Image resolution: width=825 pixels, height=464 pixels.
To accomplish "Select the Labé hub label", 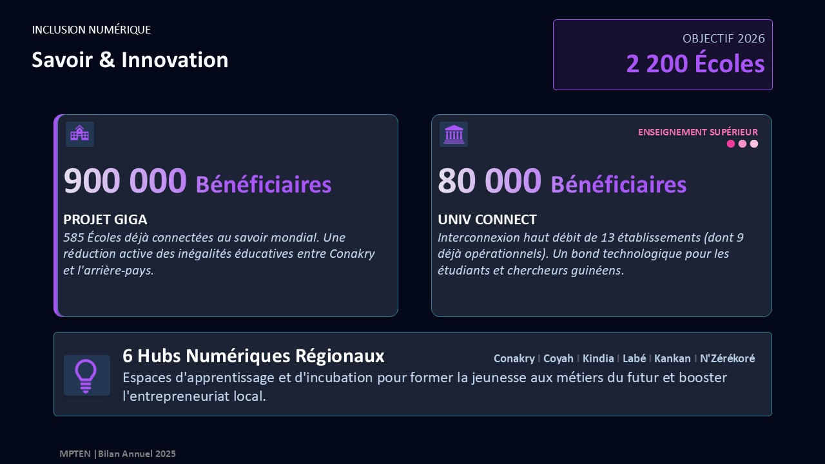I will (634, 358).
